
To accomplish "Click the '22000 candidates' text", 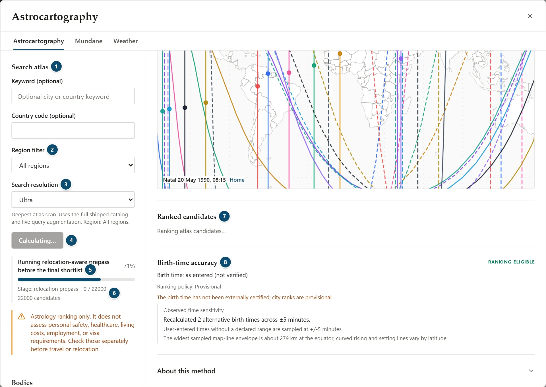I will pyautogui.click(x=39, y=298).
